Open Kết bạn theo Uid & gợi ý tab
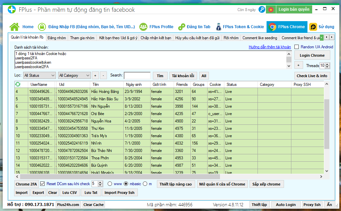The width and height of the screenshot is (341, 211). [118, 38]
